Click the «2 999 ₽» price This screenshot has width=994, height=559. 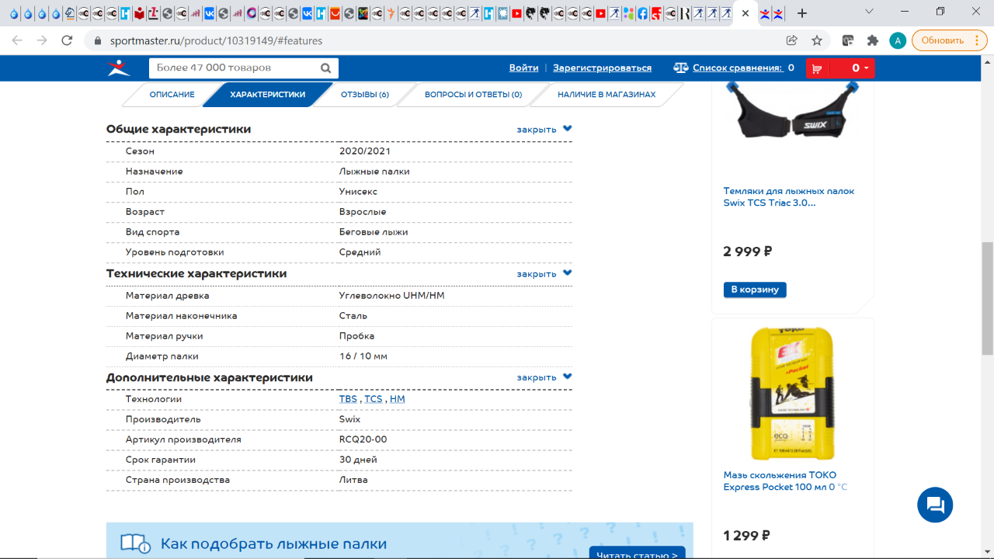click(x=747, y=252)
